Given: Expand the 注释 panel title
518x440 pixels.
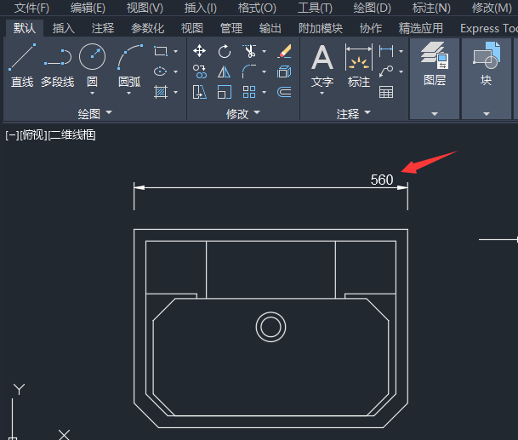Looking at the screenshot, I should point(354,114).
